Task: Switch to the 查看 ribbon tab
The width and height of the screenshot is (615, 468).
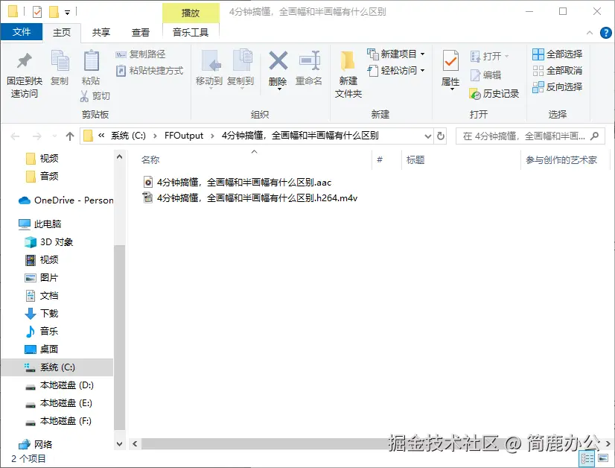Action: pyautogui.click(x=140, y=32)
